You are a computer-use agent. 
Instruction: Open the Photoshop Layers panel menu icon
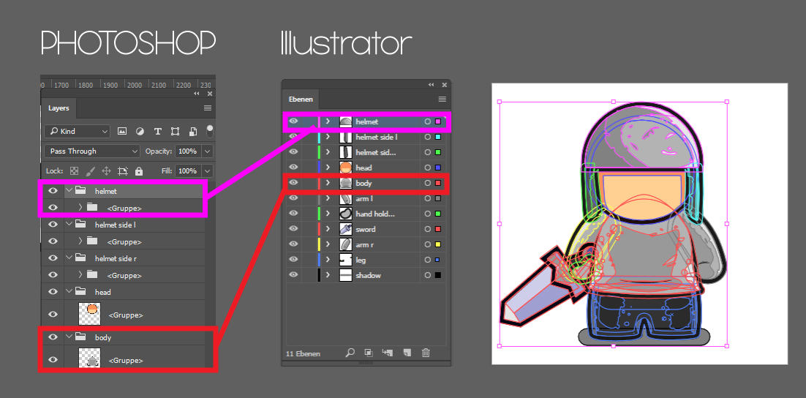208,108
